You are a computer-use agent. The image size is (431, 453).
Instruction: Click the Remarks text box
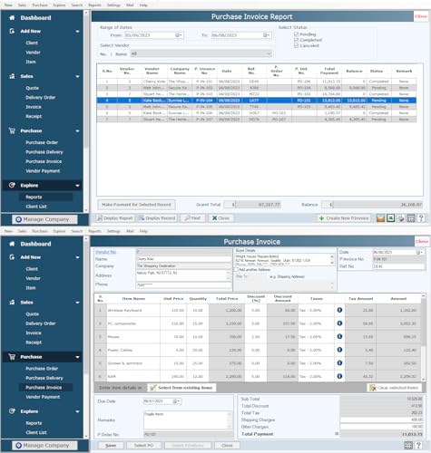pyautogui.click(x=187, y=420)
